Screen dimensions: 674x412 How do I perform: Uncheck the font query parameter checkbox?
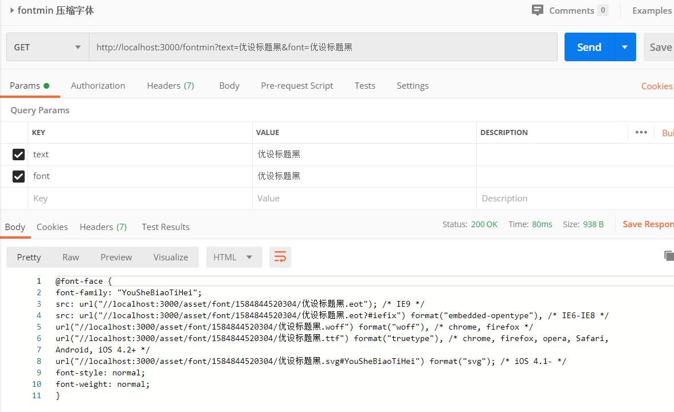tap(18, 176)
